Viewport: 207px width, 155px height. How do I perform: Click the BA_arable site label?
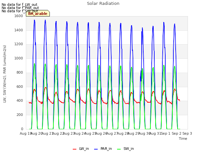[38, 14]
